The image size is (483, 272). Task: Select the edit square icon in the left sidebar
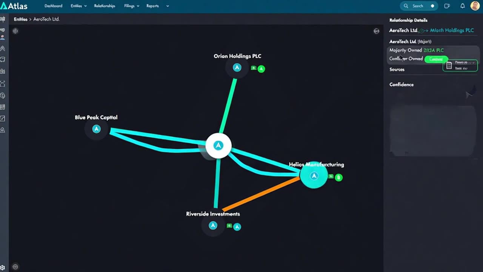2,119
